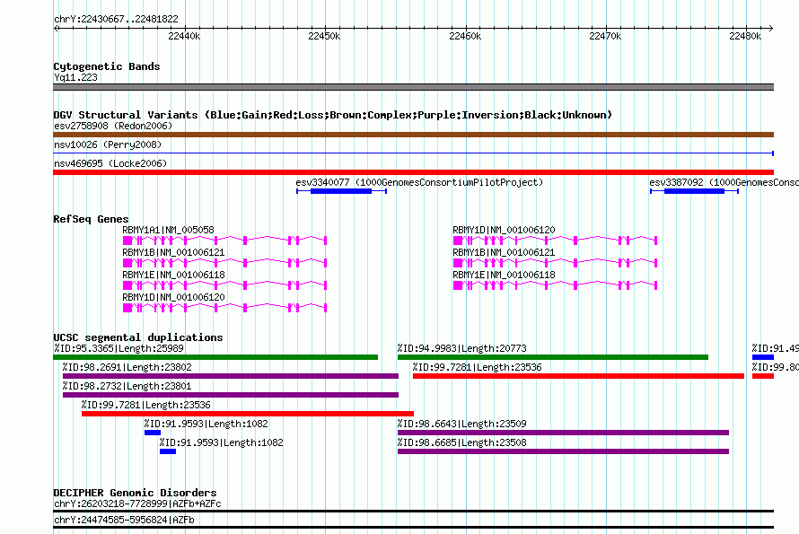Select purple bar under %ID:98.2691 label
This screenshot has width=799, height=534.
tap(231, 376)
